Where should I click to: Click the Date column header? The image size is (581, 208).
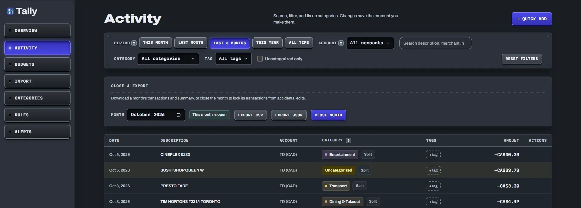[x=114, y=140]
